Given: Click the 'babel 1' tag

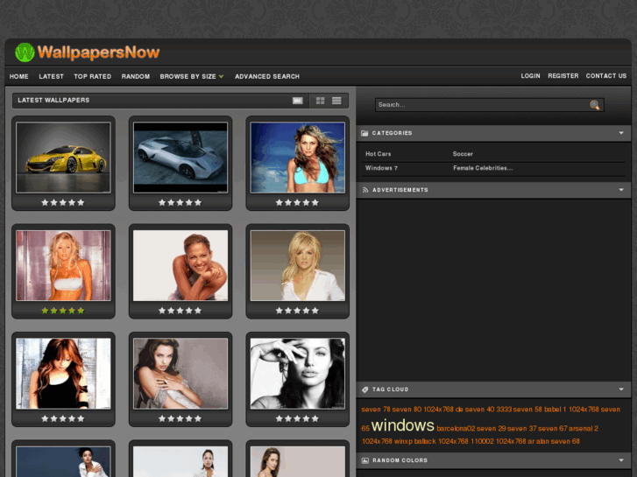Looking at the screenshot, I should [x=556, y=410].
